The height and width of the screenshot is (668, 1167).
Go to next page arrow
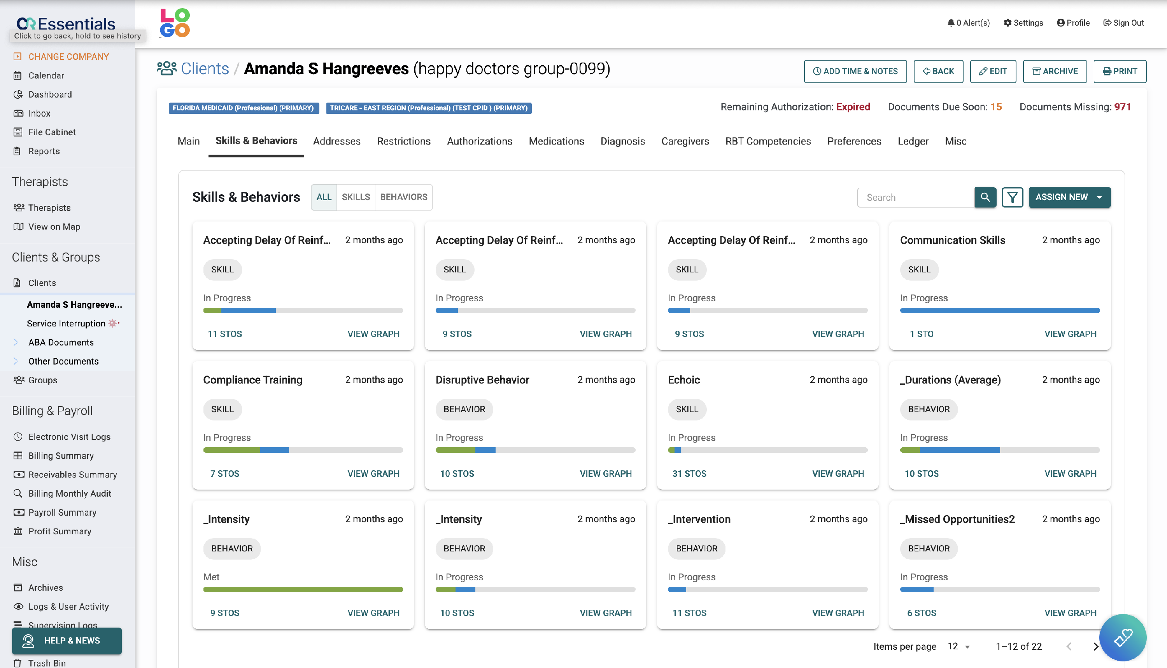tap(1095, 647)
